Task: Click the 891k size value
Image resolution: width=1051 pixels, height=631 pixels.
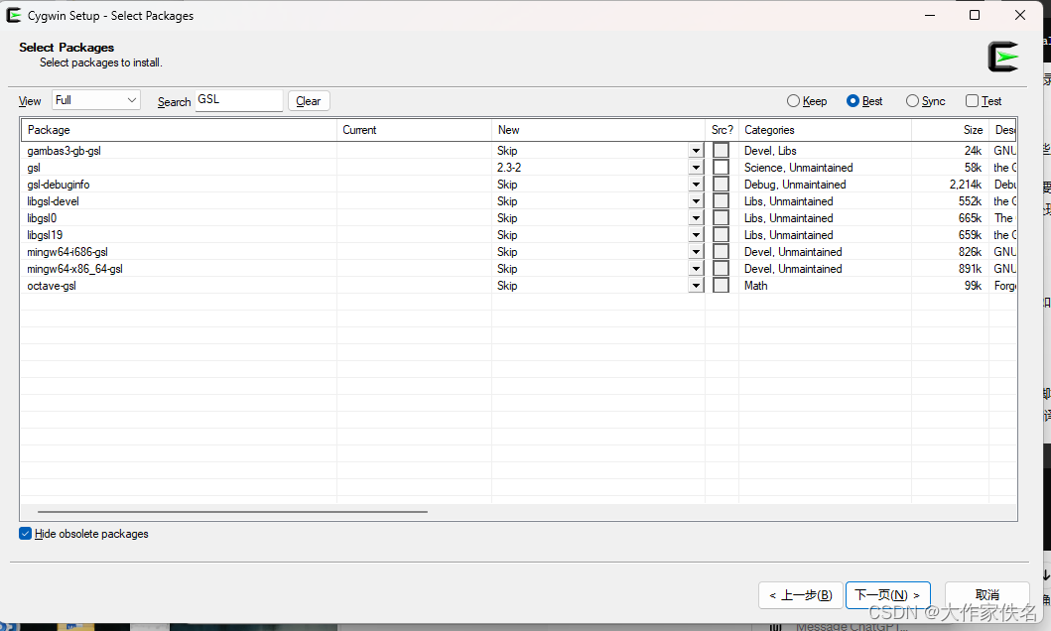Action: [970, 269]
